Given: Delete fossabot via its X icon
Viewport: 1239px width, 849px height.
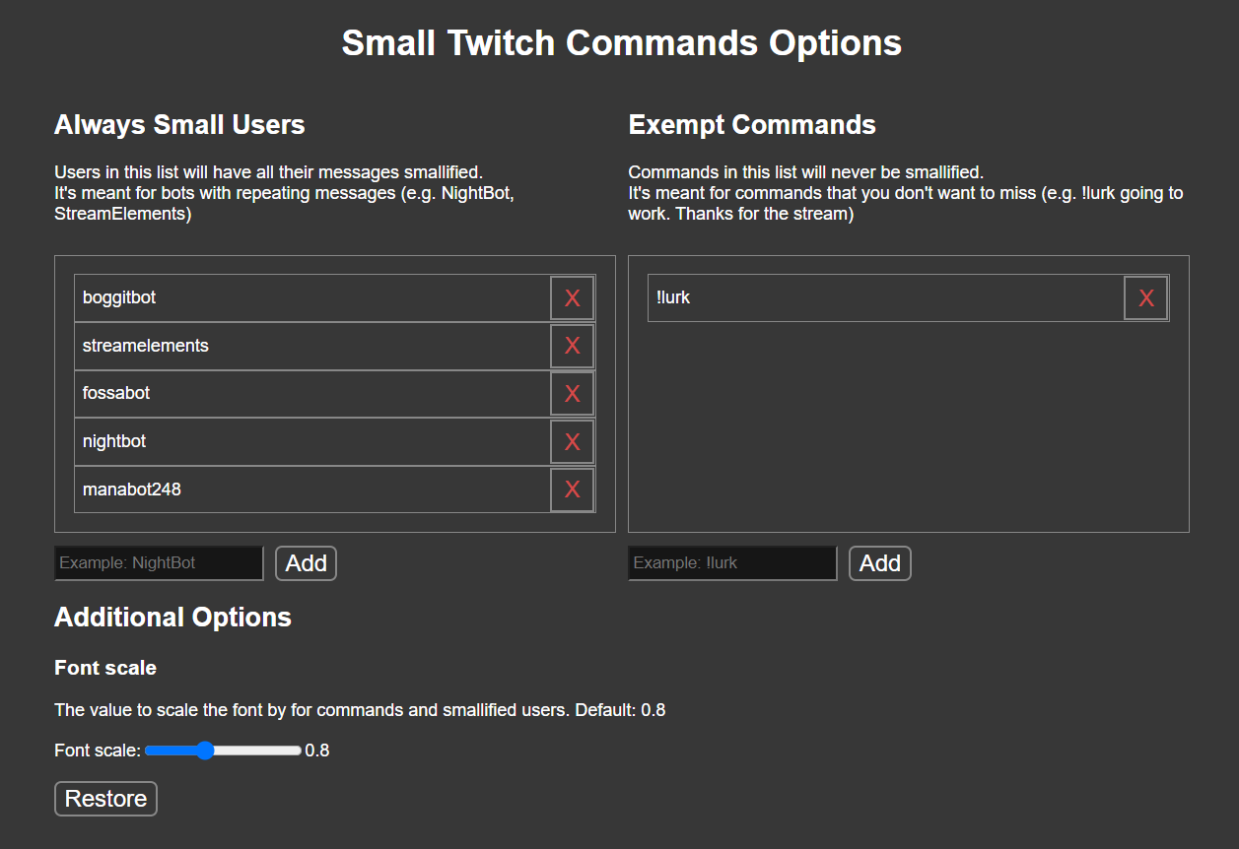Looking at the screenshot, I should tap(572, 393).
